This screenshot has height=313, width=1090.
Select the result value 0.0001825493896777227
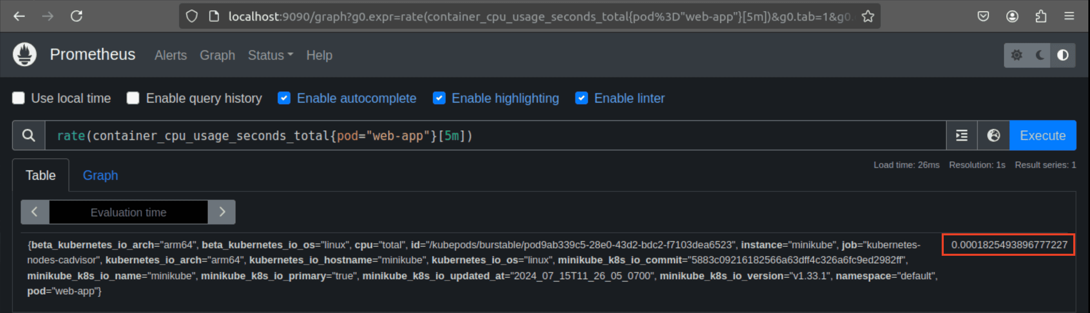[x=1009, y=244]
